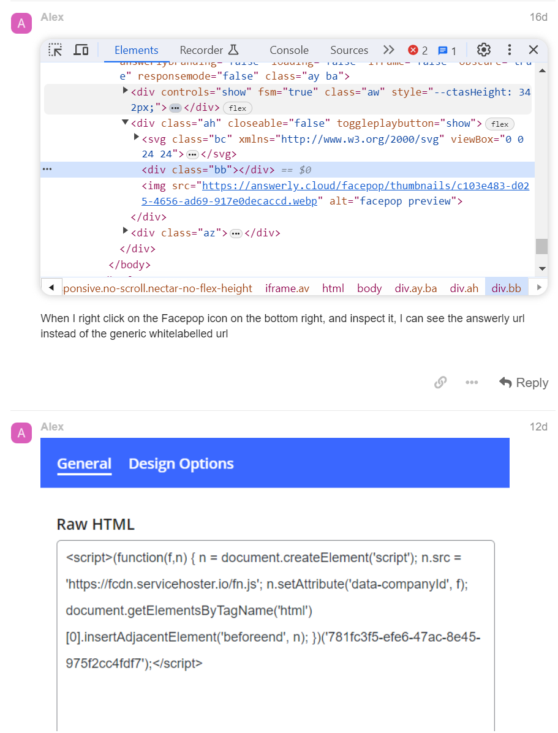Screen dimensions: 558x733
Task: Click the 12d timestamp
Action: 538,427
